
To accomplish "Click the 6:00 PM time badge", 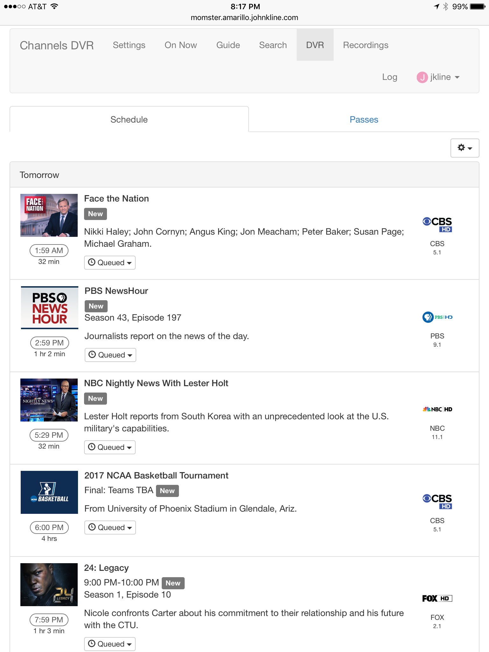I will pos(49,528).
